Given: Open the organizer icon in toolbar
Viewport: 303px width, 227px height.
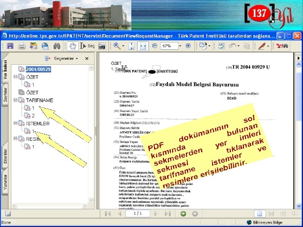Looking at the screenshot, I should (33, 46).
